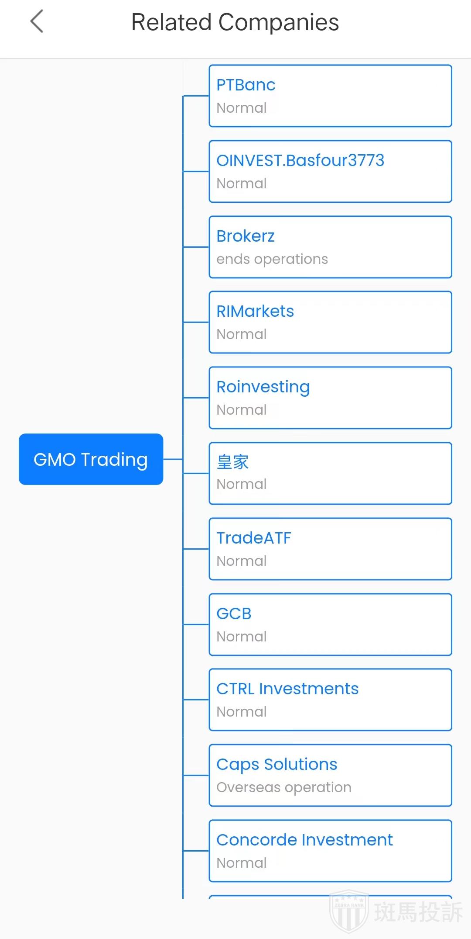
Task: Click the Brokerz name link
Action: pos(246,236)
